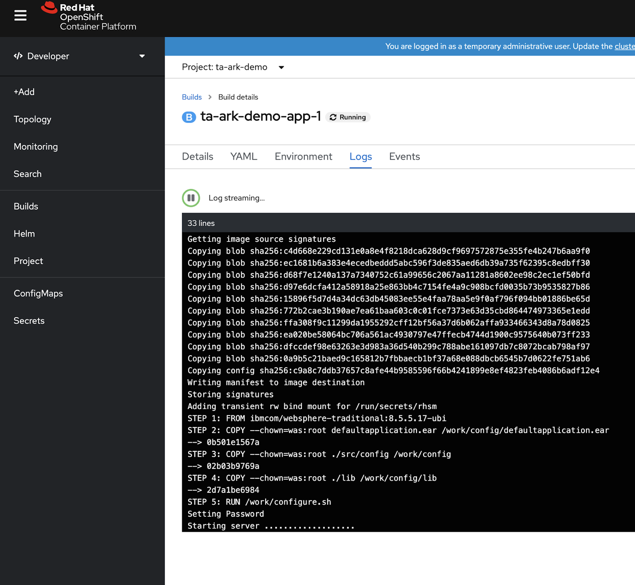Open the navigation hamburger menu
This screenshot has height=585, width=635.
(20, 15)
